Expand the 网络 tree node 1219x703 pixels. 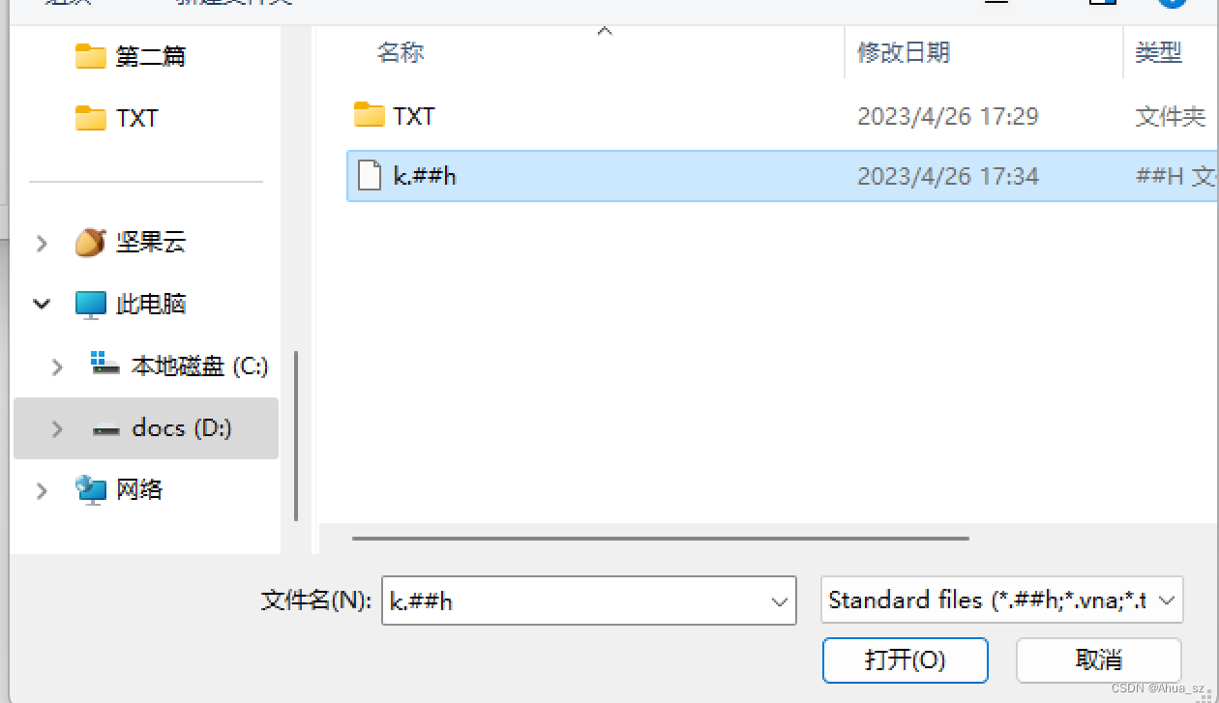[x=42, y=491]
